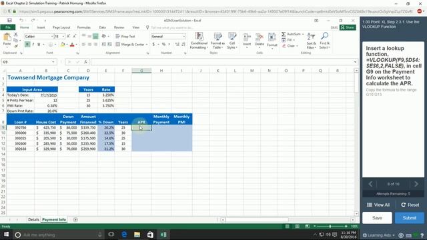Screen dimensions: 427x240
Task: Click the Undo arrow icon
Action: point(21,21)
